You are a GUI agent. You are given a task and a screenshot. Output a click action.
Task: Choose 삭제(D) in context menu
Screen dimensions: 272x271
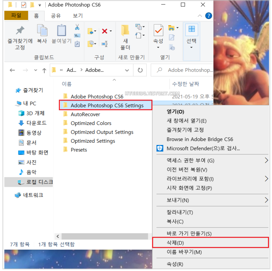point(210,243)
